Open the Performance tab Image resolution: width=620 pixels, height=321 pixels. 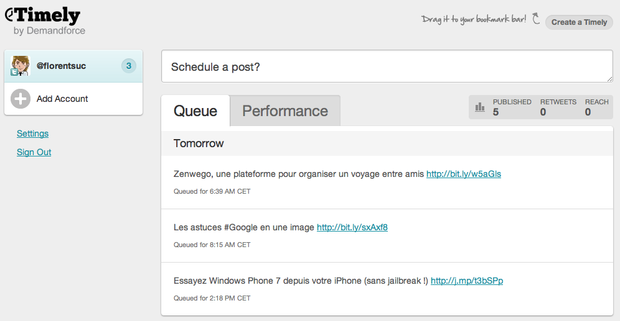(285, 111)
